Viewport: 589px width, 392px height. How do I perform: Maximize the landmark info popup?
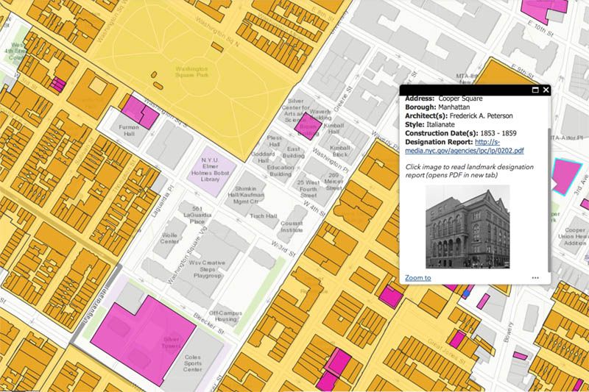click(x=535, y=90)
